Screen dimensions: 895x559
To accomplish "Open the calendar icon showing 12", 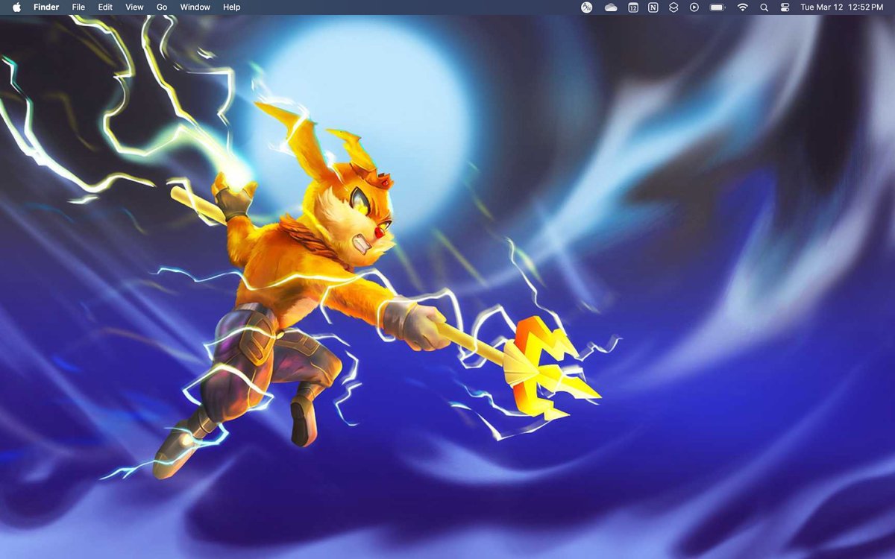I will pyautogui.click(x=632, y=7).
